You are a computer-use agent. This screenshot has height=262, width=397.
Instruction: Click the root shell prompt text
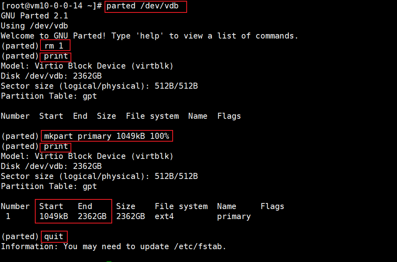pos(51,6)
